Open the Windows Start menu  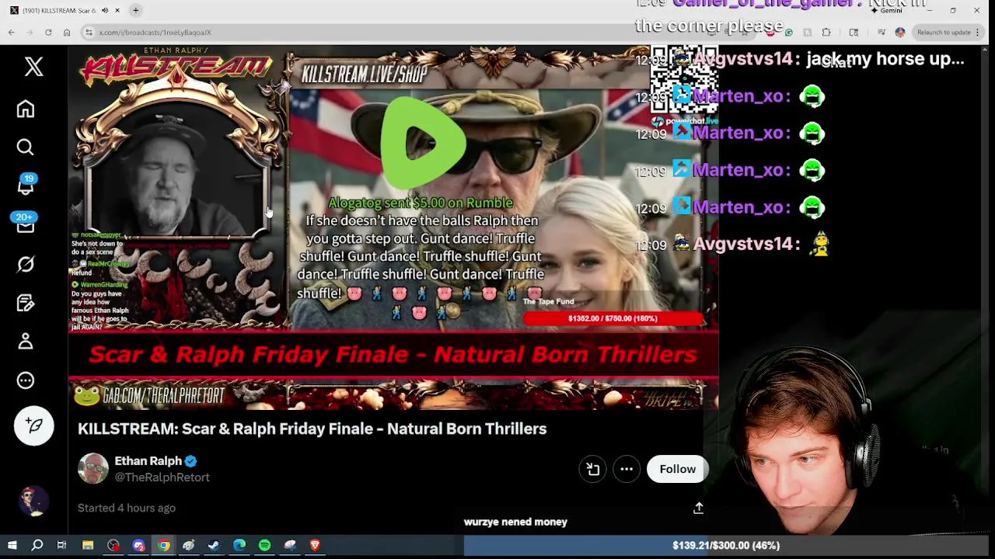12,546
